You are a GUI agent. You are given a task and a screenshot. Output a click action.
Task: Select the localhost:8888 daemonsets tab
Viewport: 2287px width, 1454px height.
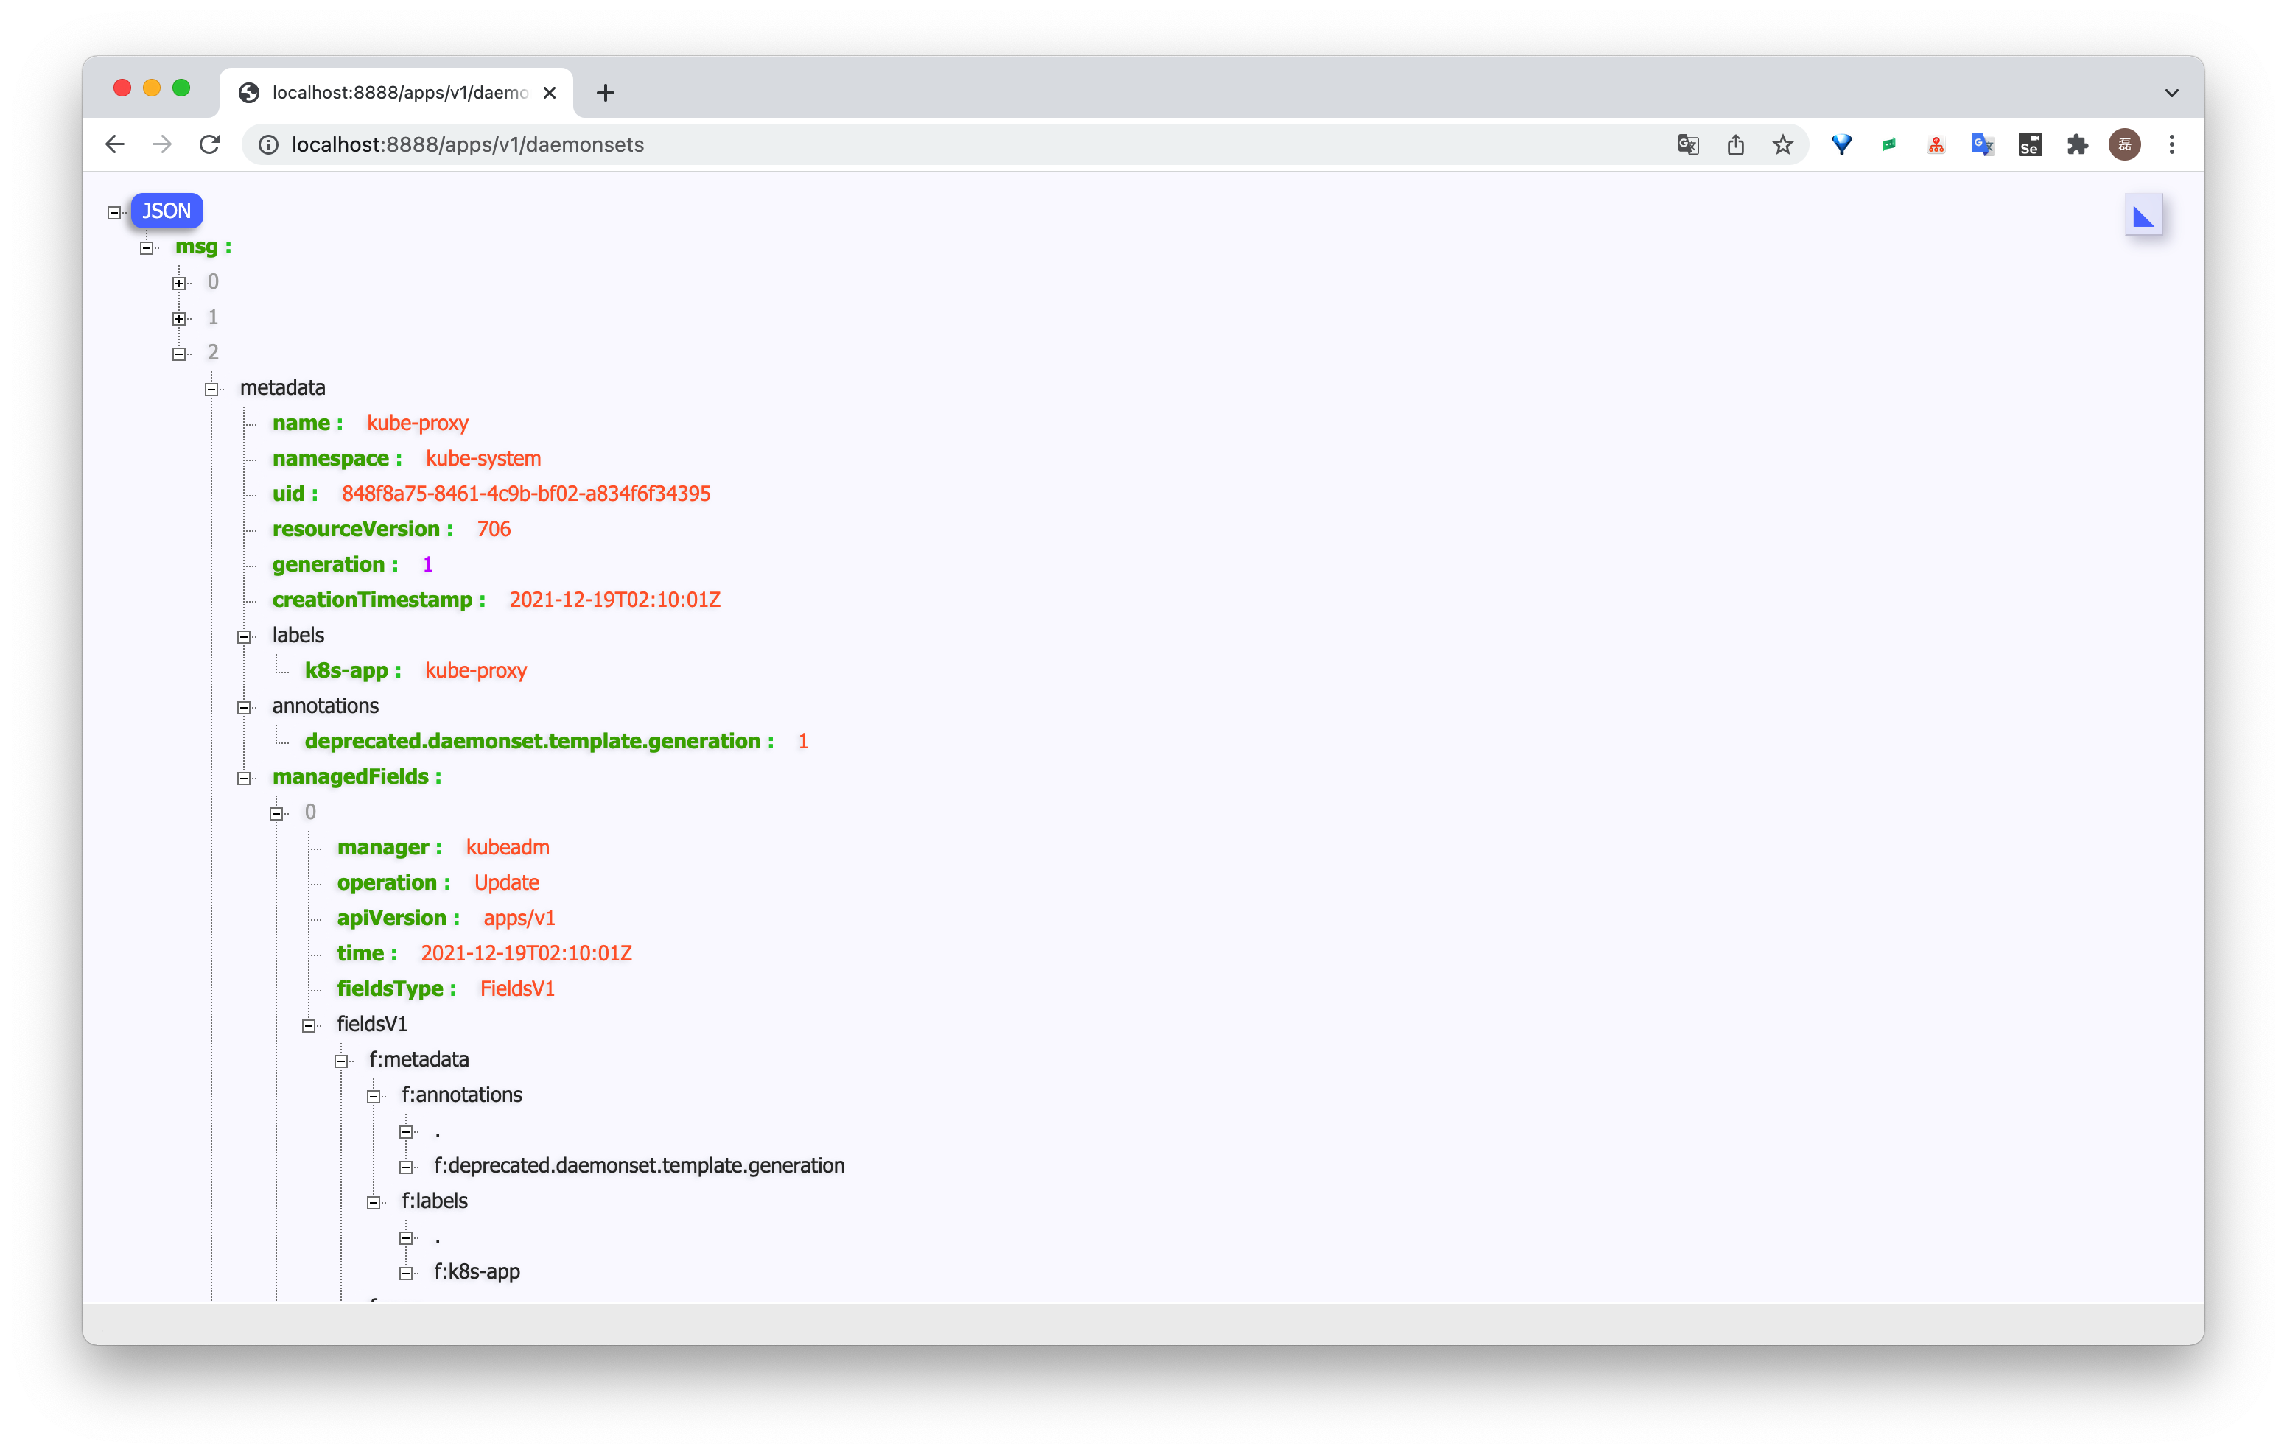[x=397, y=92]
